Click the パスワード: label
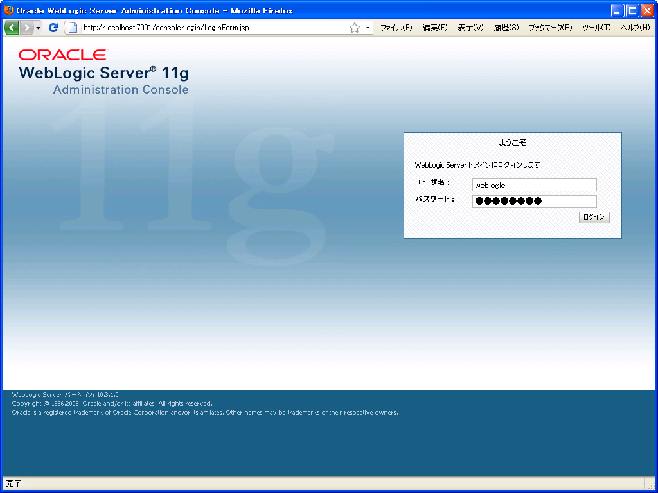Image resolution: width=658 pixels, height=493 pixels. coord(435,199)
